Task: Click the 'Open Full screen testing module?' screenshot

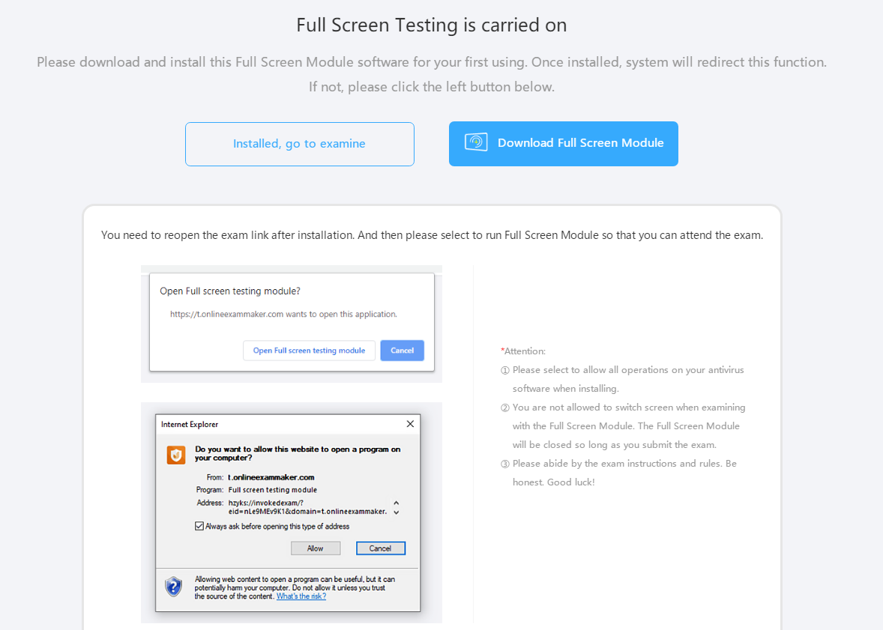Action: click(291, 324)
